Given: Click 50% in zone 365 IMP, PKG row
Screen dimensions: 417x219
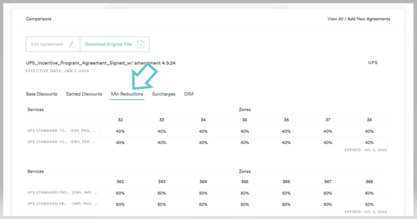Looking at the screenshot, I should point(245,204).
